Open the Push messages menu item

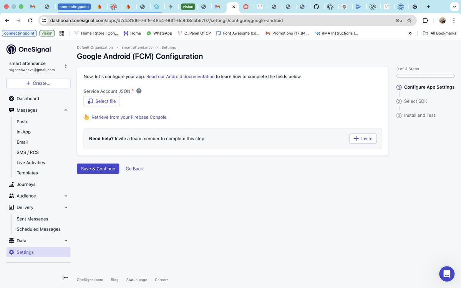pyautogui.click(x=22, y=122)
